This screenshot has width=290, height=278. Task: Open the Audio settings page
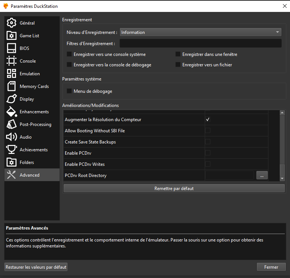(32, 137)
